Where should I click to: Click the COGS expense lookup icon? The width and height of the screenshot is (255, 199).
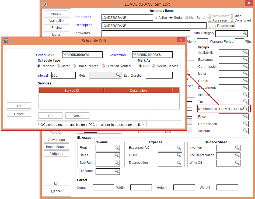[x=179, y=155]
